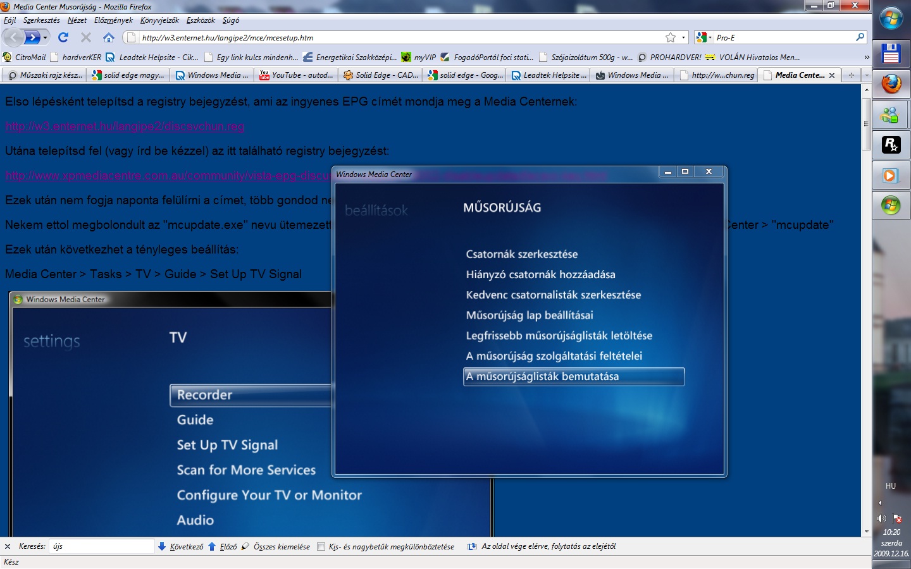Go to the Firefox home page icon
Image resolution: width=911 pixels, height=569 pixels.
pyautogui.click(x=109, y=37)
